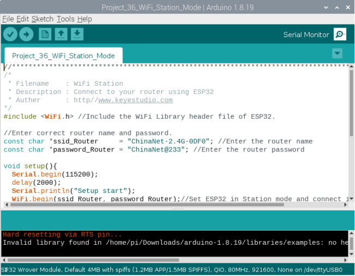Click the "Serial.begin(115200);" line
Viewport: 355px width, 276px height.
click(x=55, y=174)
